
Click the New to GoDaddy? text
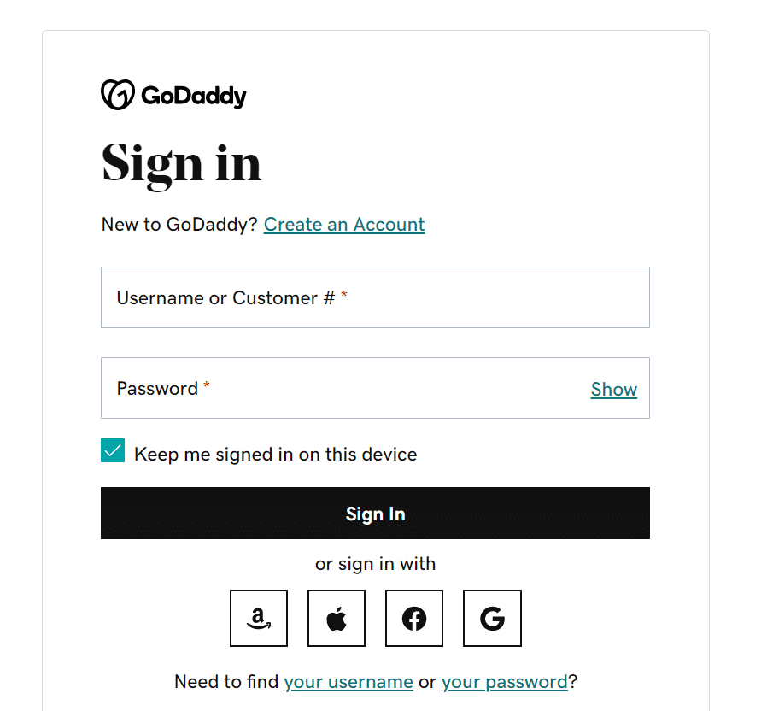pyautogui.click(x=179, y=225)
